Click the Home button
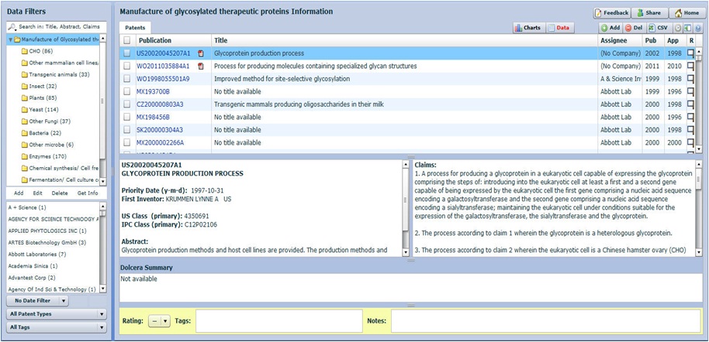709x342 pixels. point(687,13)
